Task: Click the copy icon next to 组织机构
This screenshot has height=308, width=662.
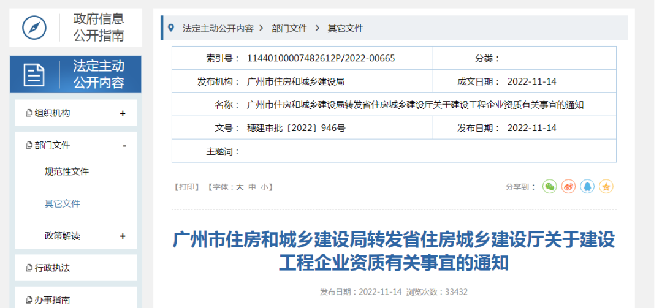Action: pyautogui.click(x=29, y=113)
